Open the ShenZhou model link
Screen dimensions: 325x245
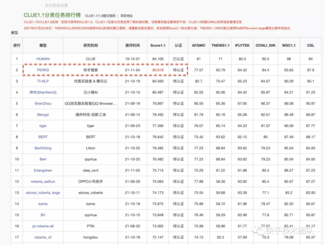(43, 103)
